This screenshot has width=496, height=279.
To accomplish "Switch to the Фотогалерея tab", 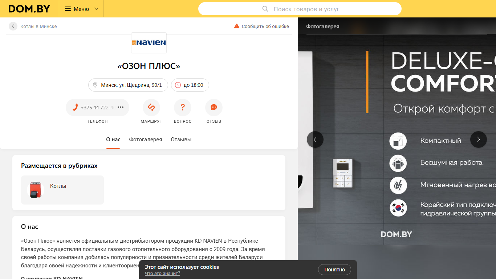I will (x=146, y=139).
